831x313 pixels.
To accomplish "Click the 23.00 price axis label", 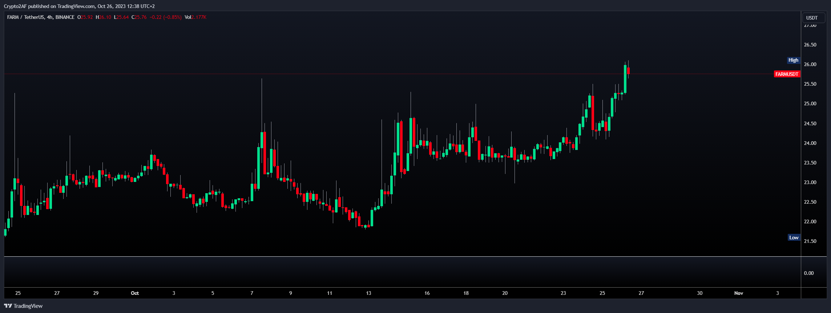I will (x=810, y=182).
